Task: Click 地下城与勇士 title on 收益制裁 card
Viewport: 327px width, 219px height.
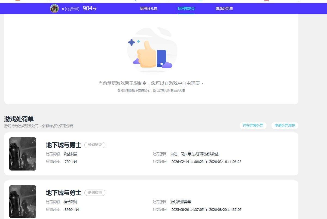Action: (63, 145)
